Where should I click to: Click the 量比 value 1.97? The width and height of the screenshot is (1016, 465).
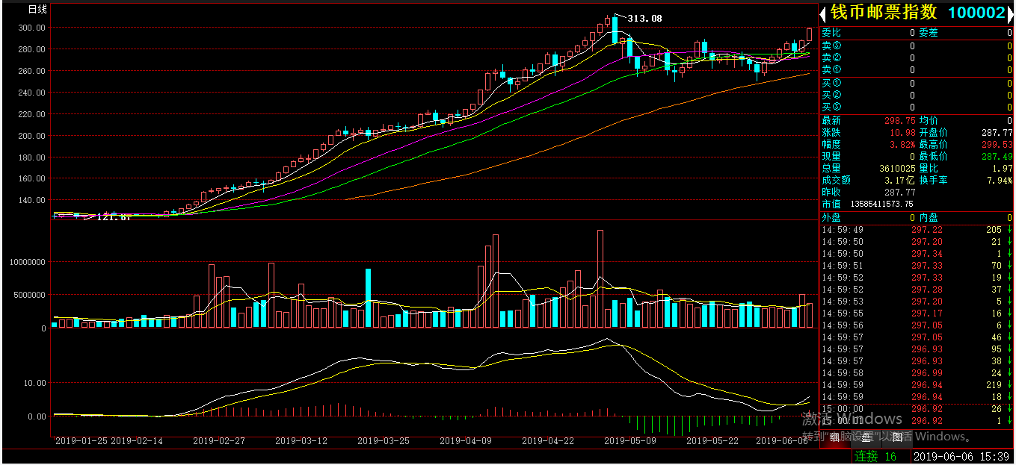tap(1002, 169)
